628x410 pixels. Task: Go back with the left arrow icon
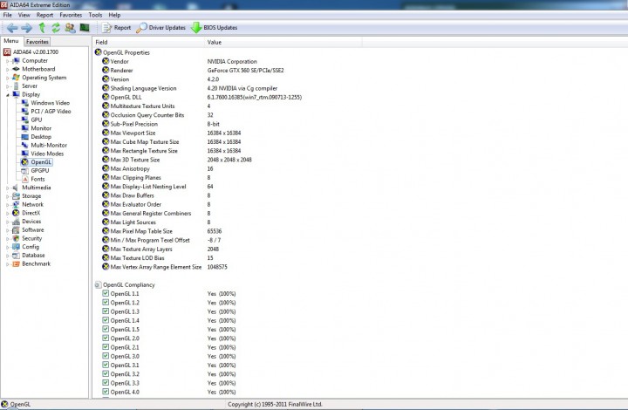pos(12,28)
